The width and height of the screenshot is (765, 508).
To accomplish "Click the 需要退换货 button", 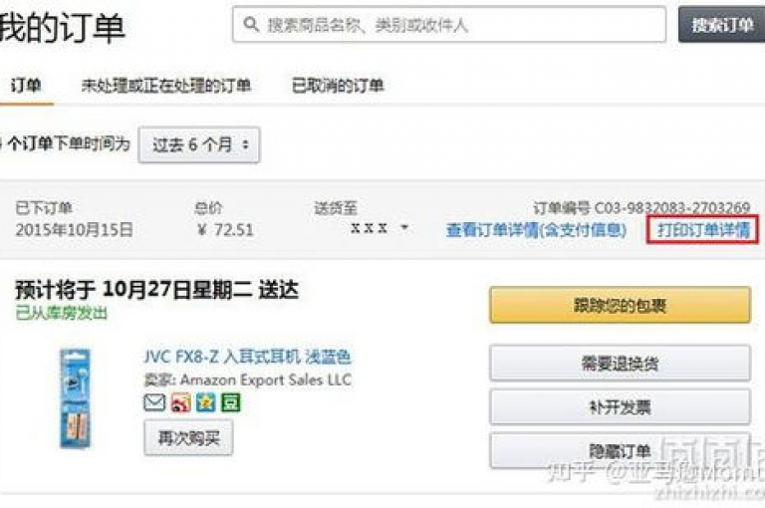I will [x=621, y=363].
